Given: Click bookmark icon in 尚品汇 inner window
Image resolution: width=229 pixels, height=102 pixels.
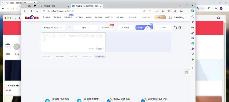Looking at the screenshot, I should pos(218,18).
